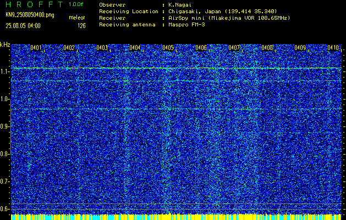Click the HROFFT title text
The height and width of the screenshot is (220, 346).
[34, 4]
